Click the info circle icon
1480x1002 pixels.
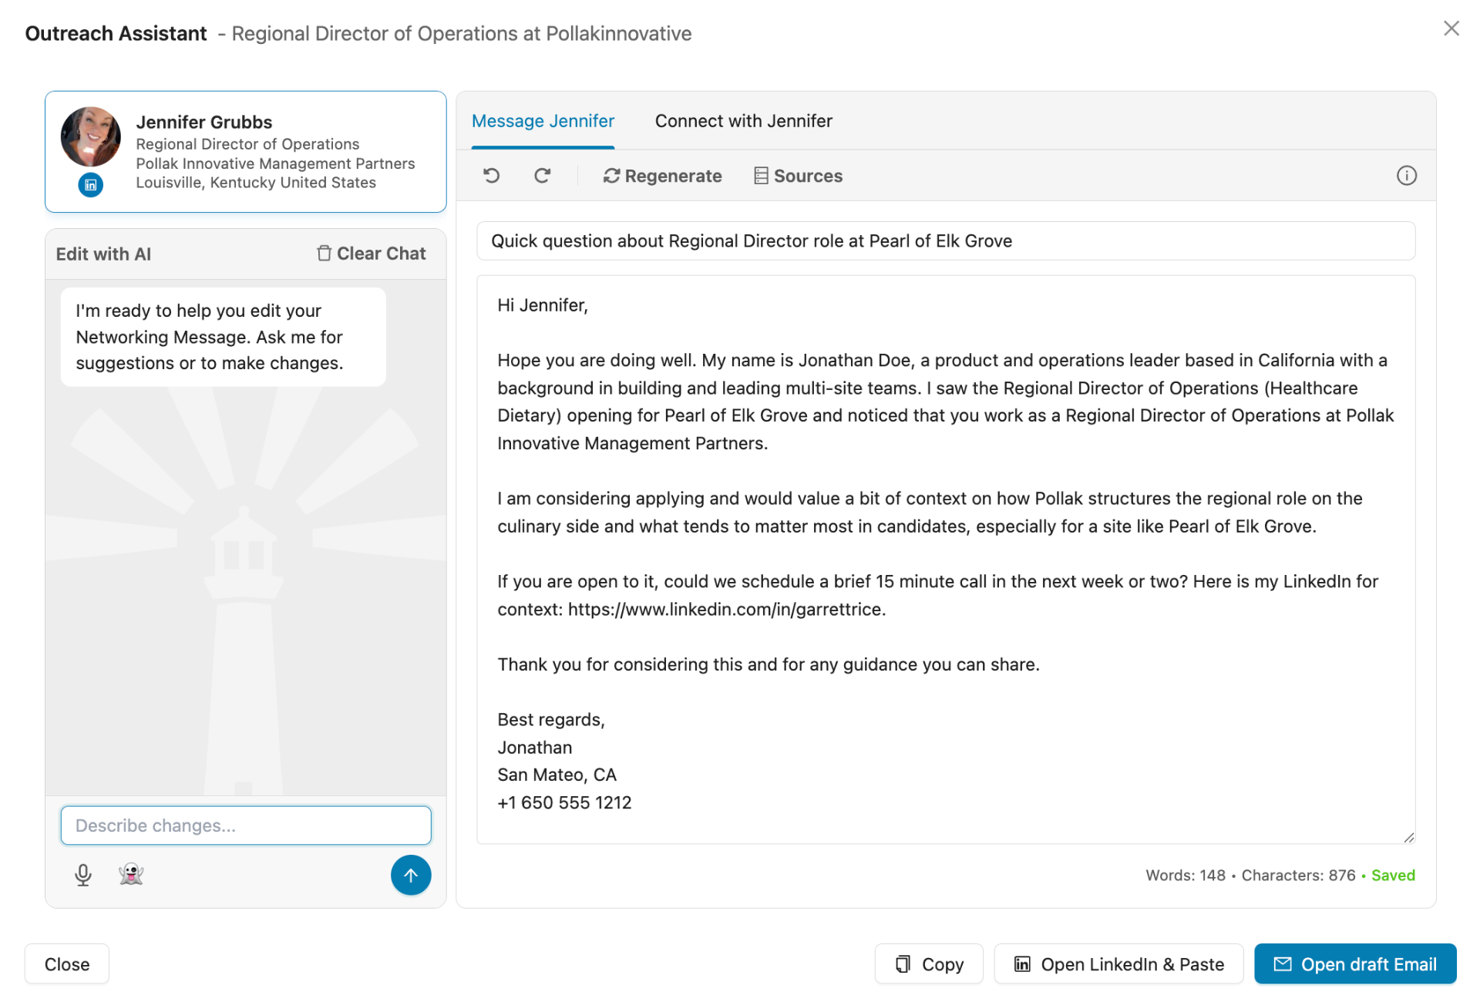(x=1407, y=176)
